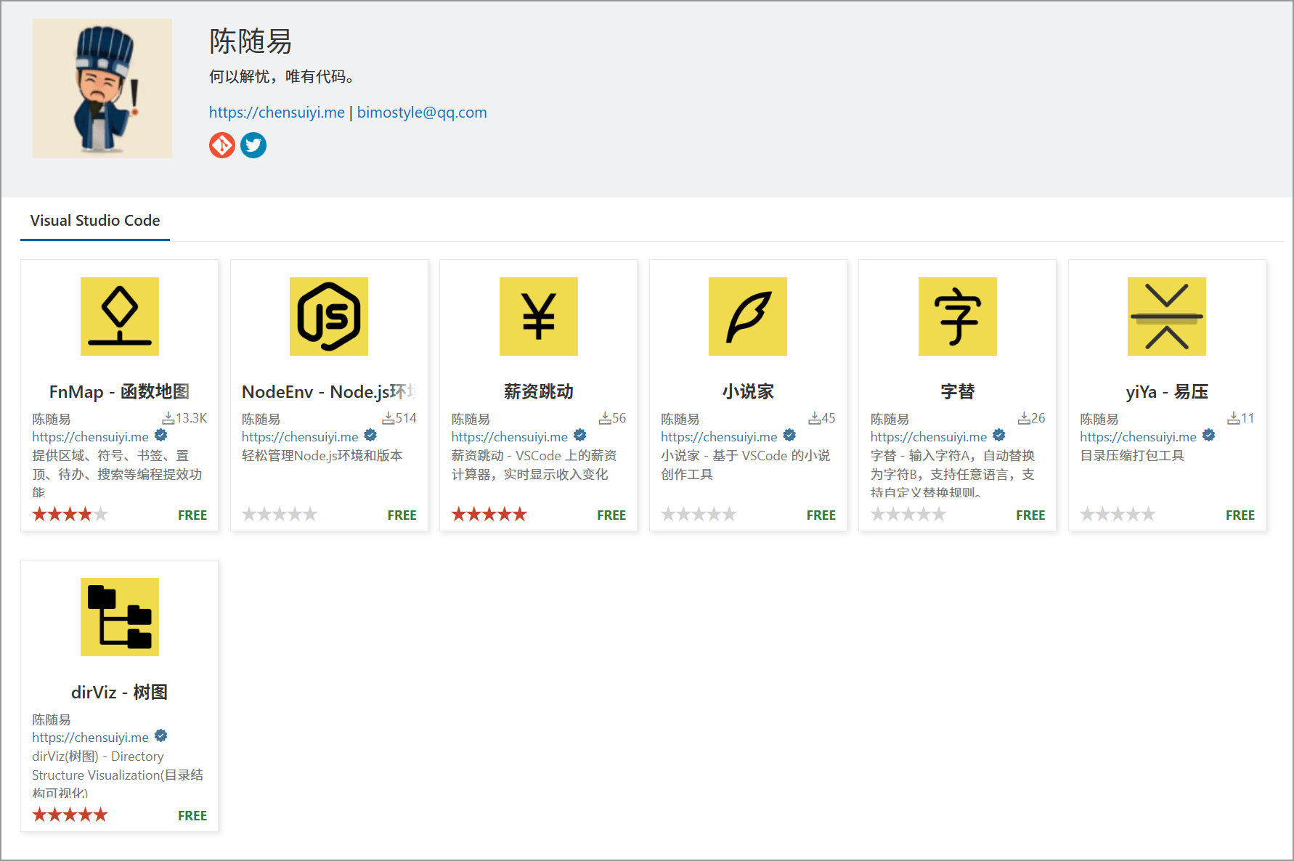1294x861 pixels.
Task: Click the FnMap four-star rating
Action: [x=70, y=515]
